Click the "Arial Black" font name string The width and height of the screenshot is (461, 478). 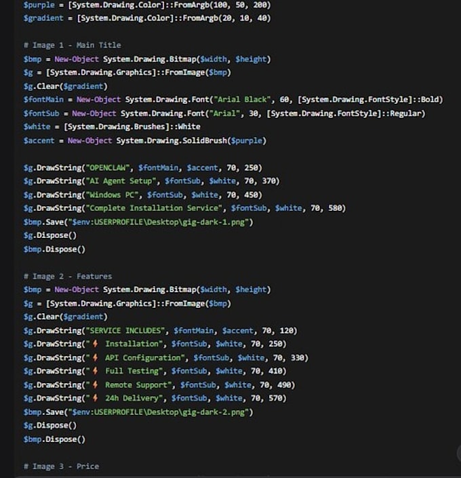(x=243, y=100)
